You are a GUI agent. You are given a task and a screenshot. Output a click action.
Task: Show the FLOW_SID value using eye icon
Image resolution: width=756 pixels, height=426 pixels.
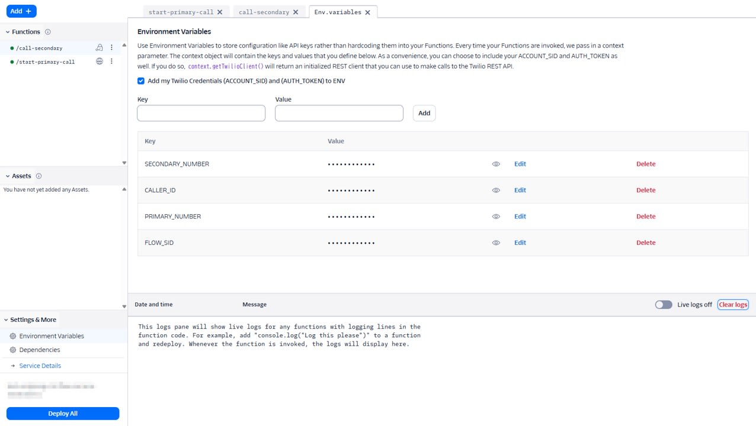[x=496, y=243]
